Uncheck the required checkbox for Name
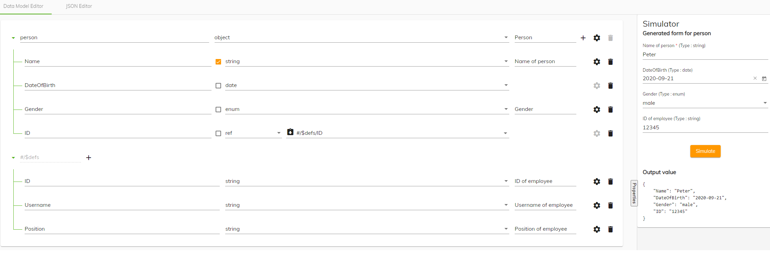770x259 pixels. tap(218, 62)
